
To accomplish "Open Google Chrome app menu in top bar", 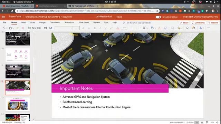I will tap(23, 2).
